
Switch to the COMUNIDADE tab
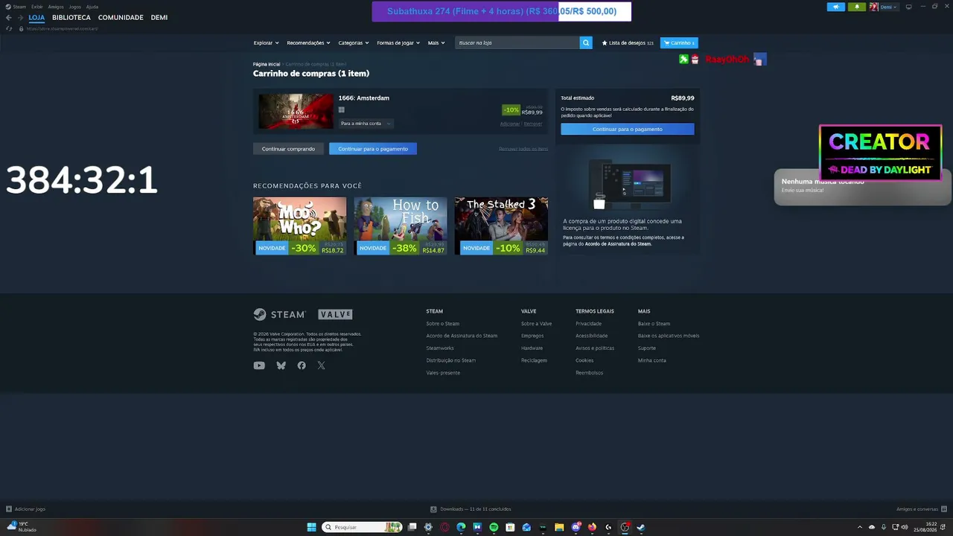tap(121, 17)
